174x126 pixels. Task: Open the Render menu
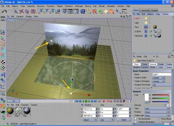click(102, 6)
